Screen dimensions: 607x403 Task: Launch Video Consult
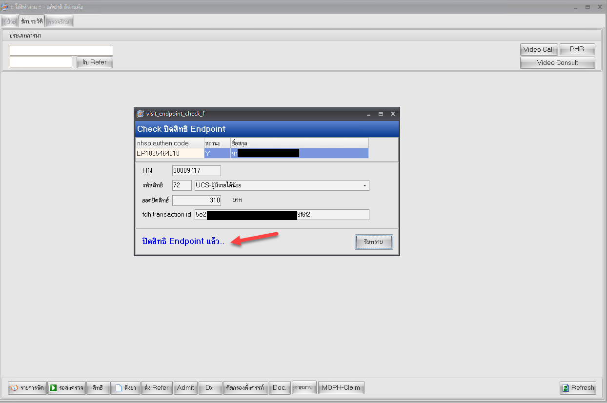point(557,62)
